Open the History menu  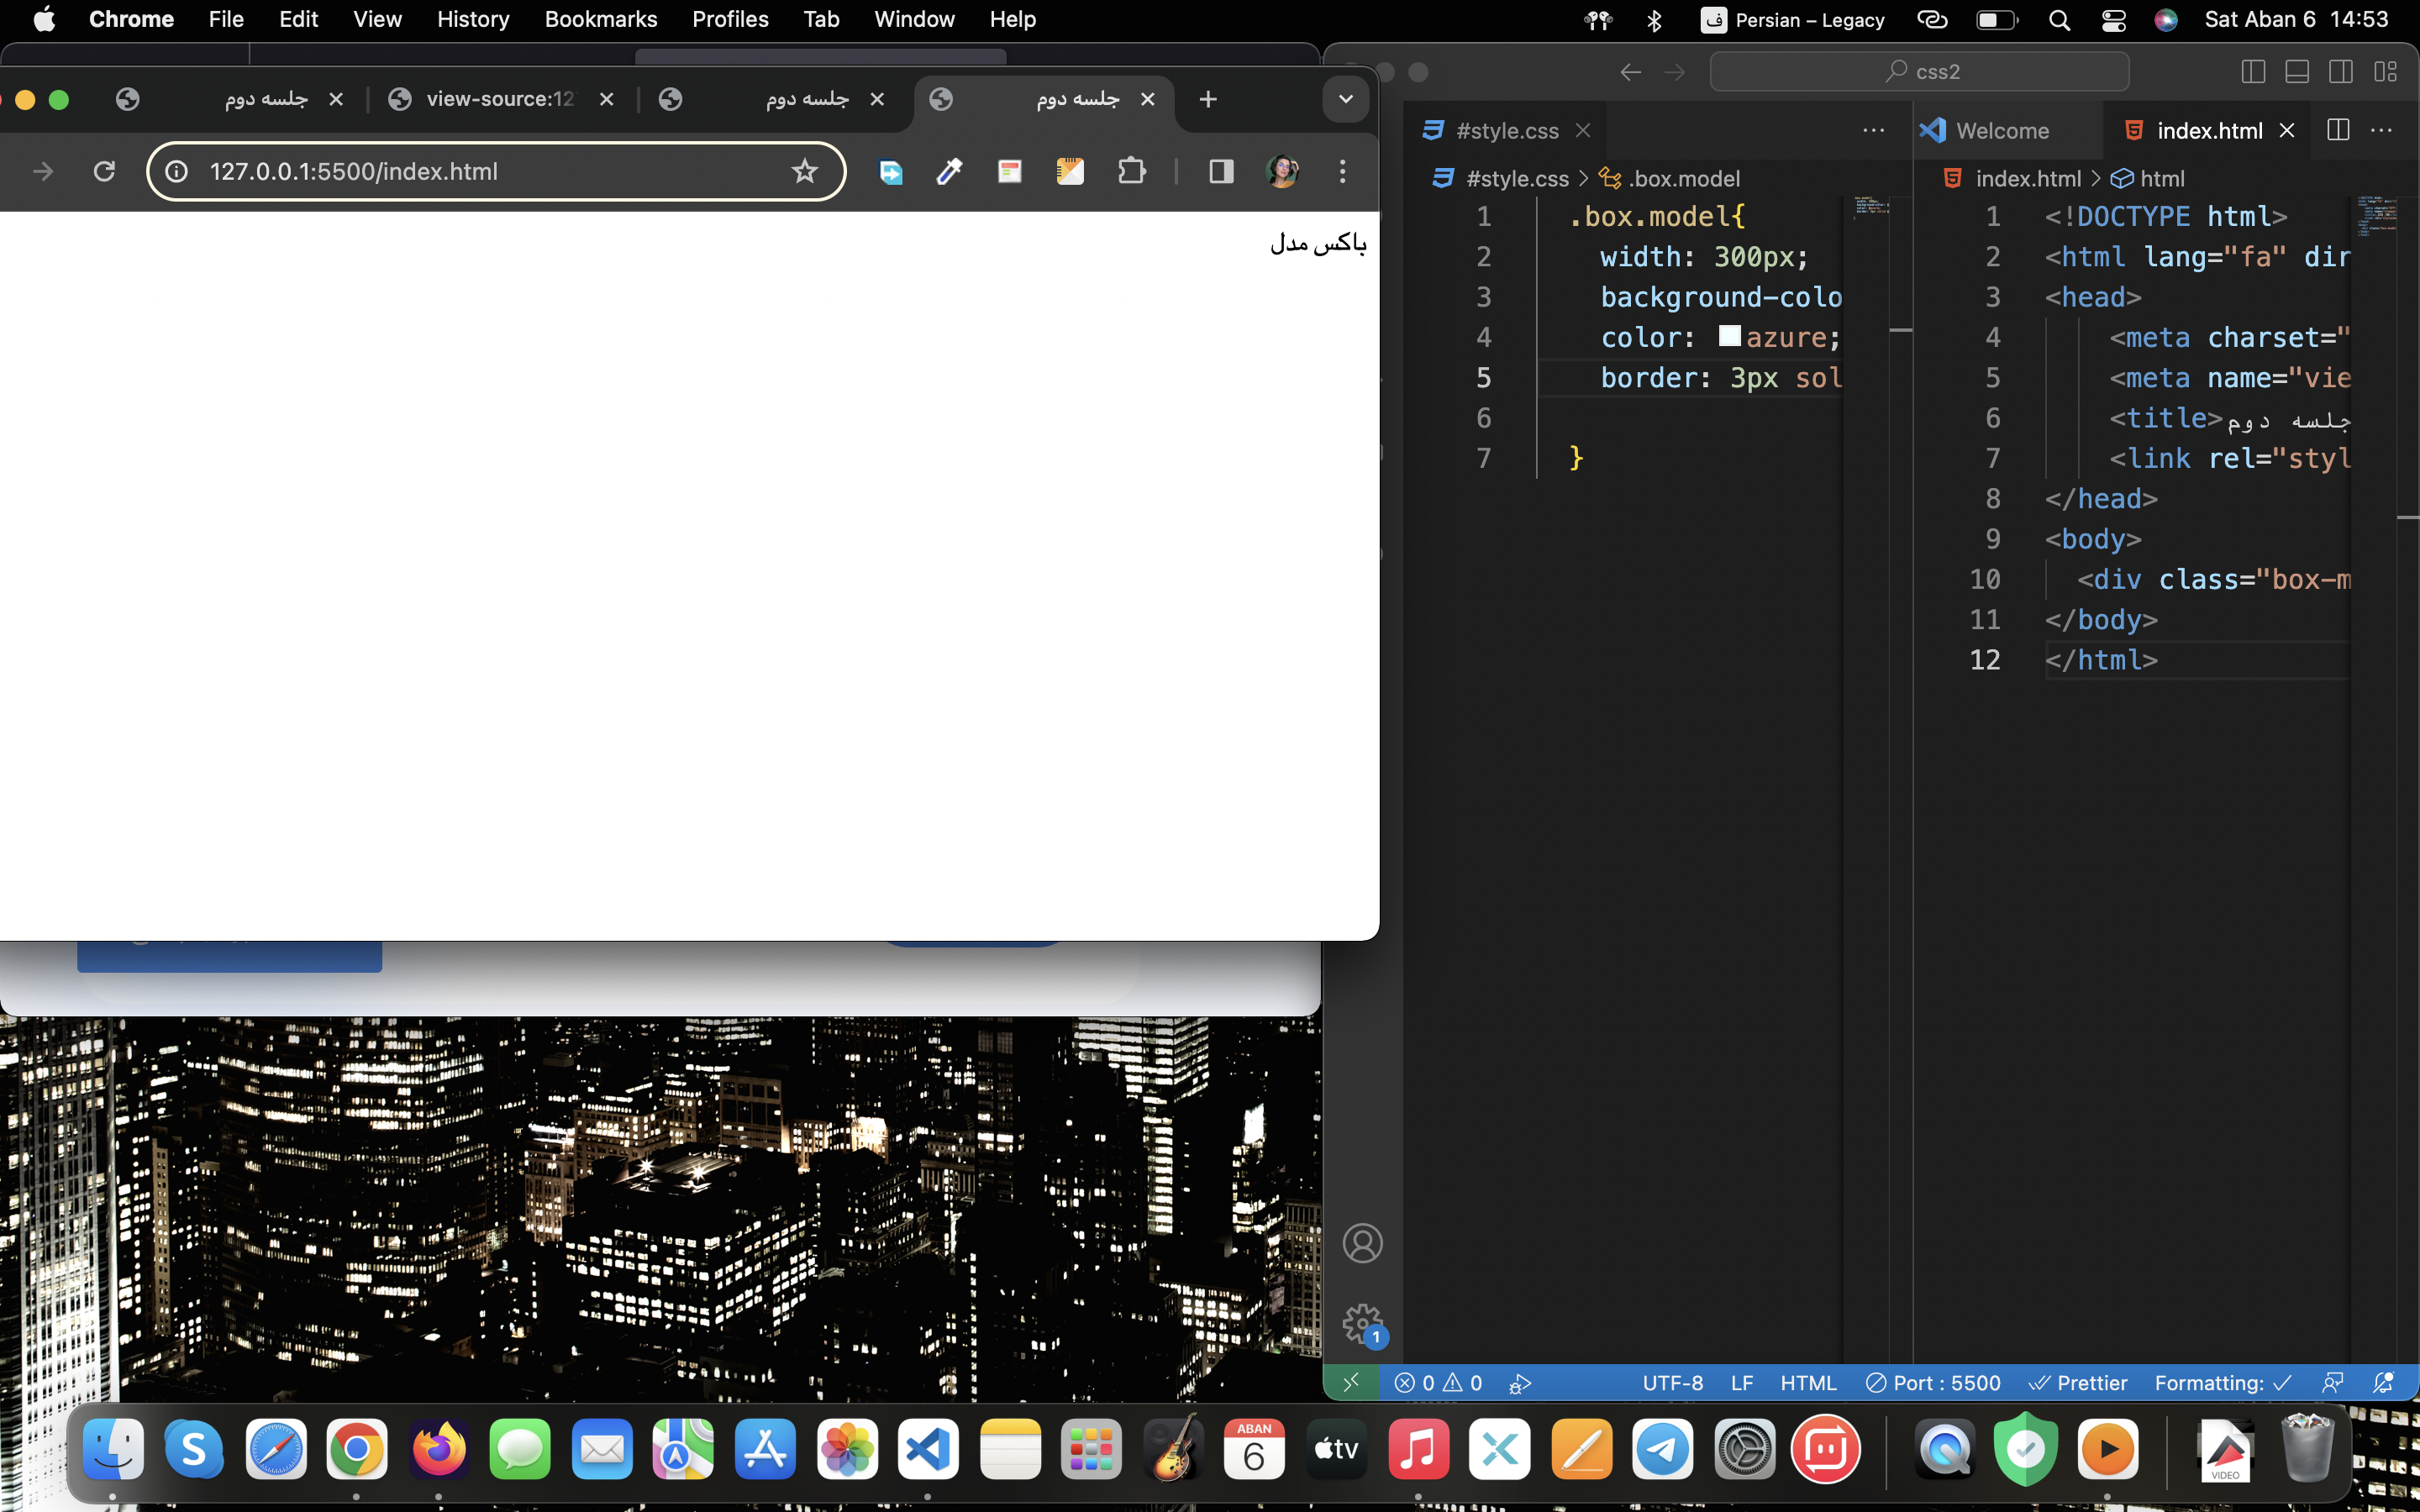[473, 19]
